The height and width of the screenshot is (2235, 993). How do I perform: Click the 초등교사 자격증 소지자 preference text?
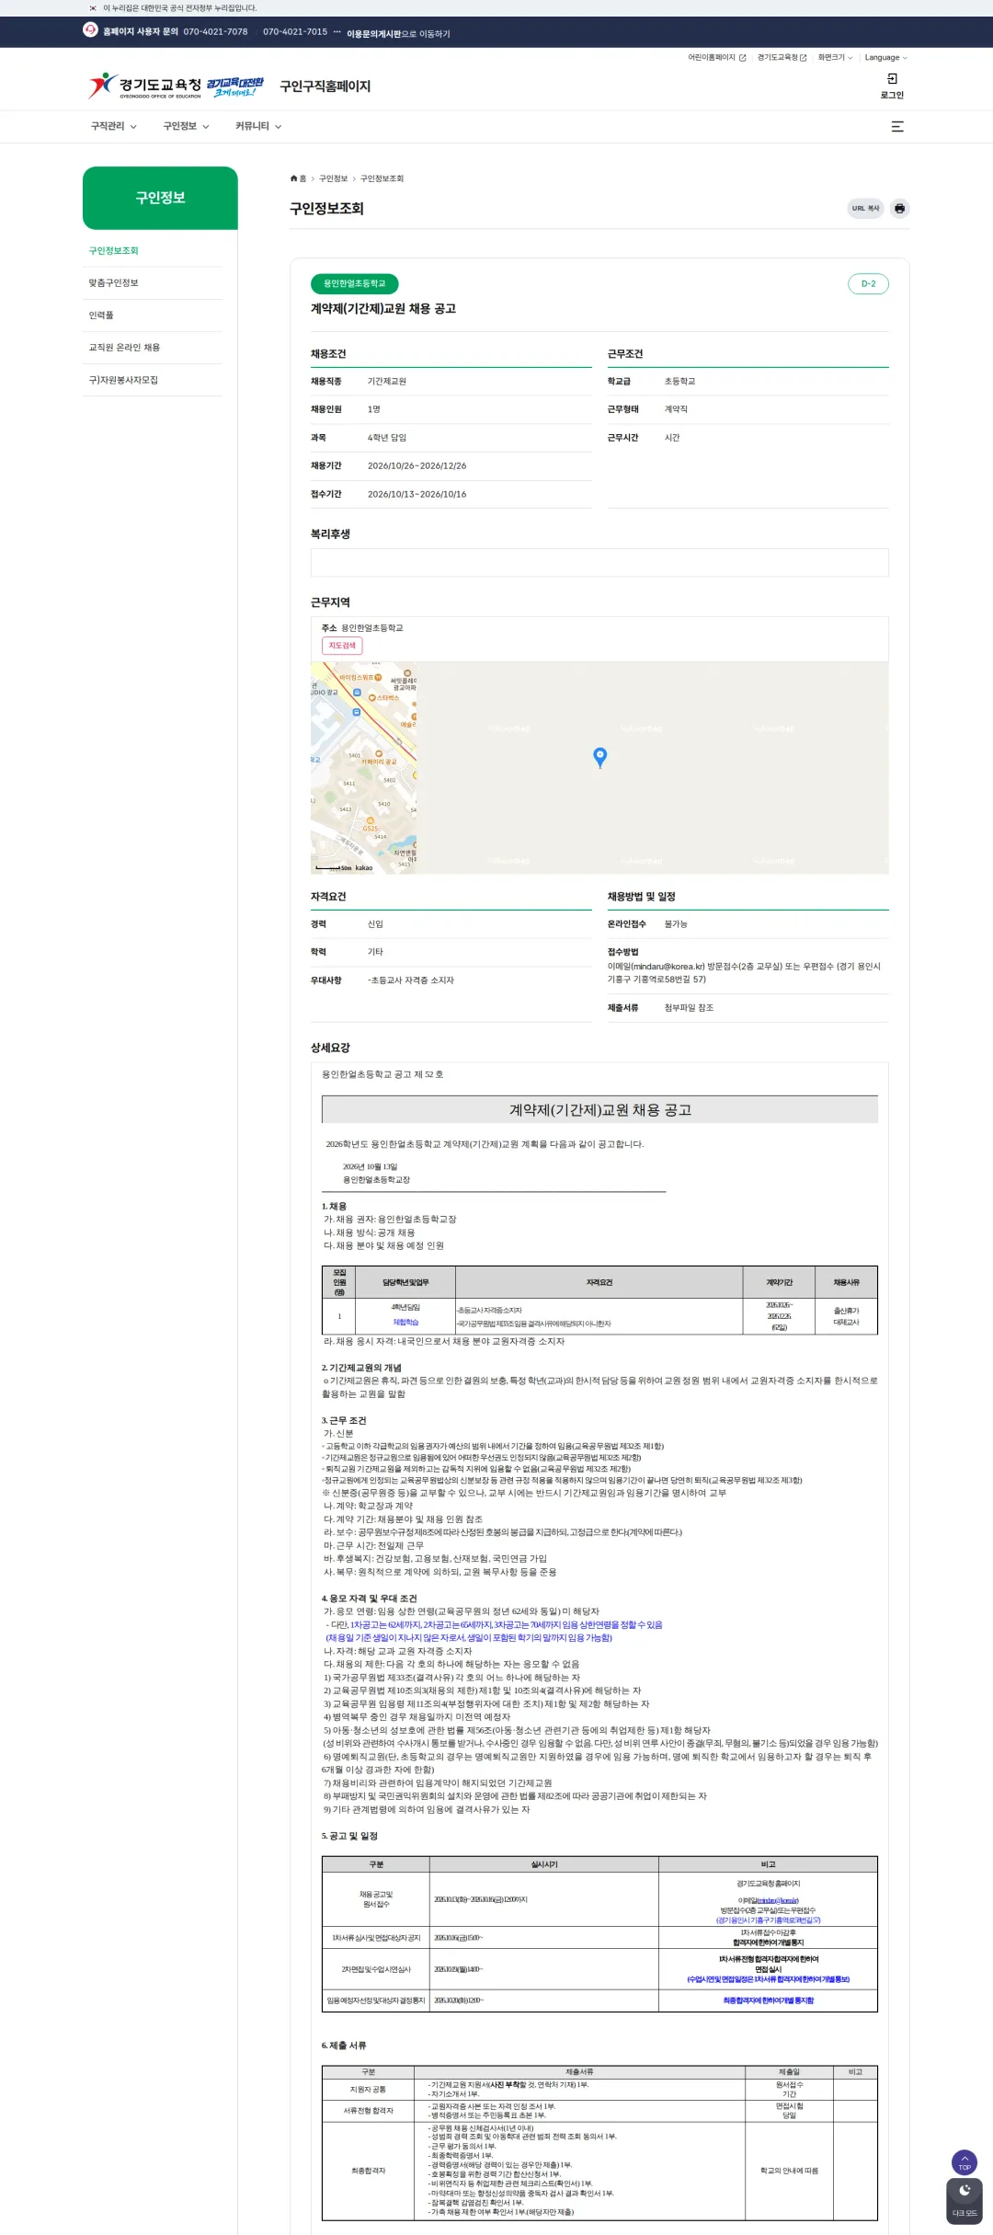(412, 980)
